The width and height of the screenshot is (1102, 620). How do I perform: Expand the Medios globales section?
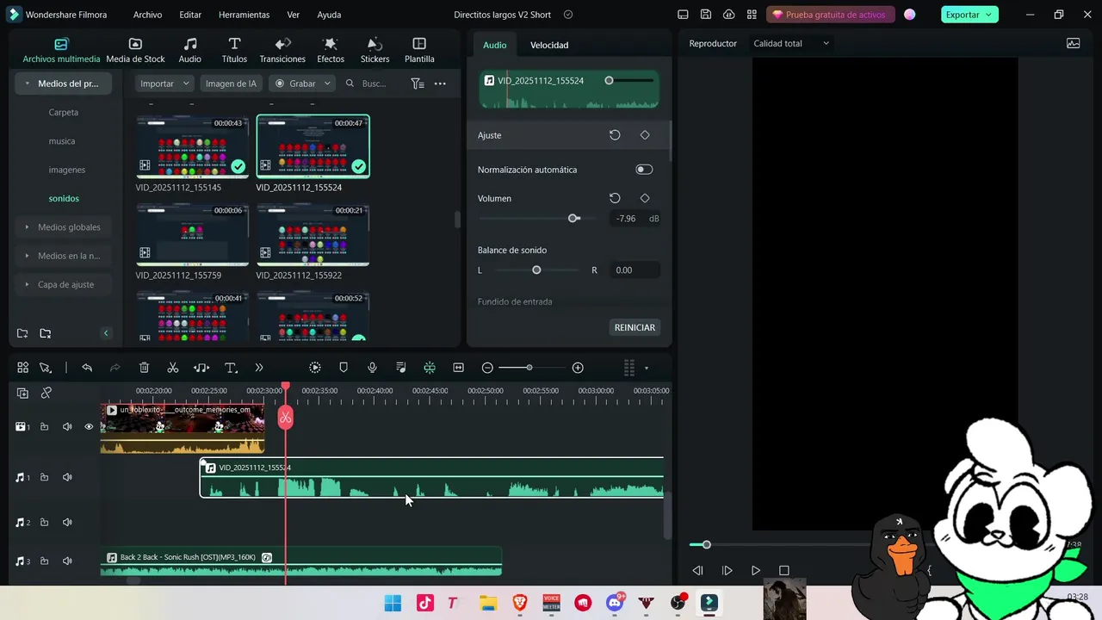pos(28,227)
